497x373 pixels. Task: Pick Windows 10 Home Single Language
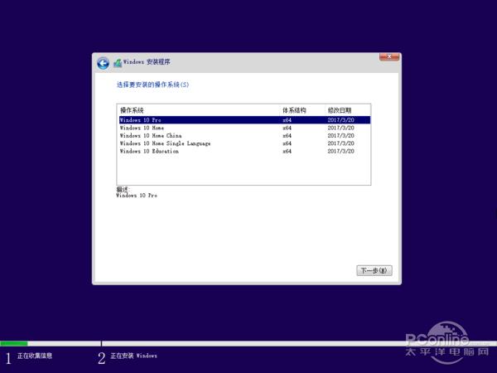[x=165, y=143]
